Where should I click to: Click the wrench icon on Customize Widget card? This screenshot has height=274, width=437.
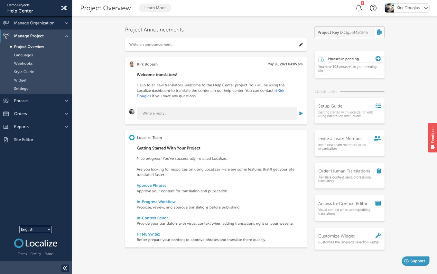tap(378, 235)
